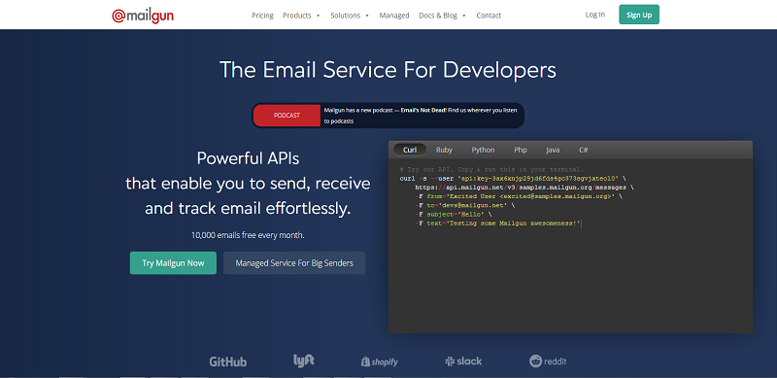Open the Contact page
The height and width of the screenshot is (378, 777).
(x=489, y=16)
